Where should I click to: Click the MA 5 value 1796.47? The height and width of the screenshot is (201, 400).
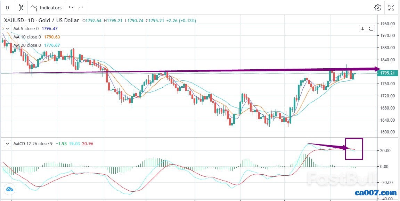pyautogui.click(x=49, y=29)
